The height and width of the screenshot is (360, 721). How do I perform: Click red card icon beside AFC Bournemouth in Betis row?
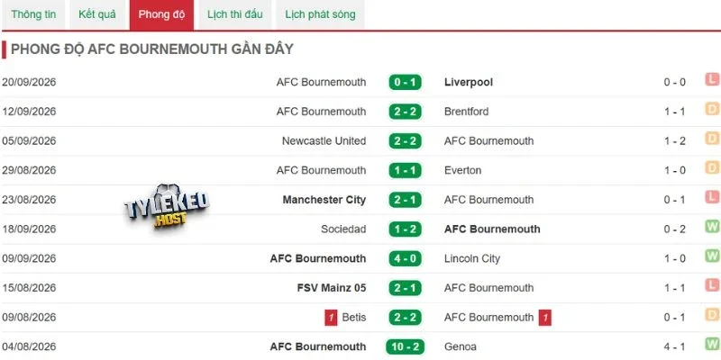545,318
